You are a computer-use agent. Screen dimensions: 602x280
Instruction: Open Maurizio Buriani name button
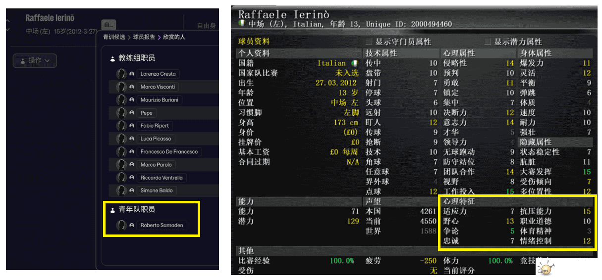159,100
